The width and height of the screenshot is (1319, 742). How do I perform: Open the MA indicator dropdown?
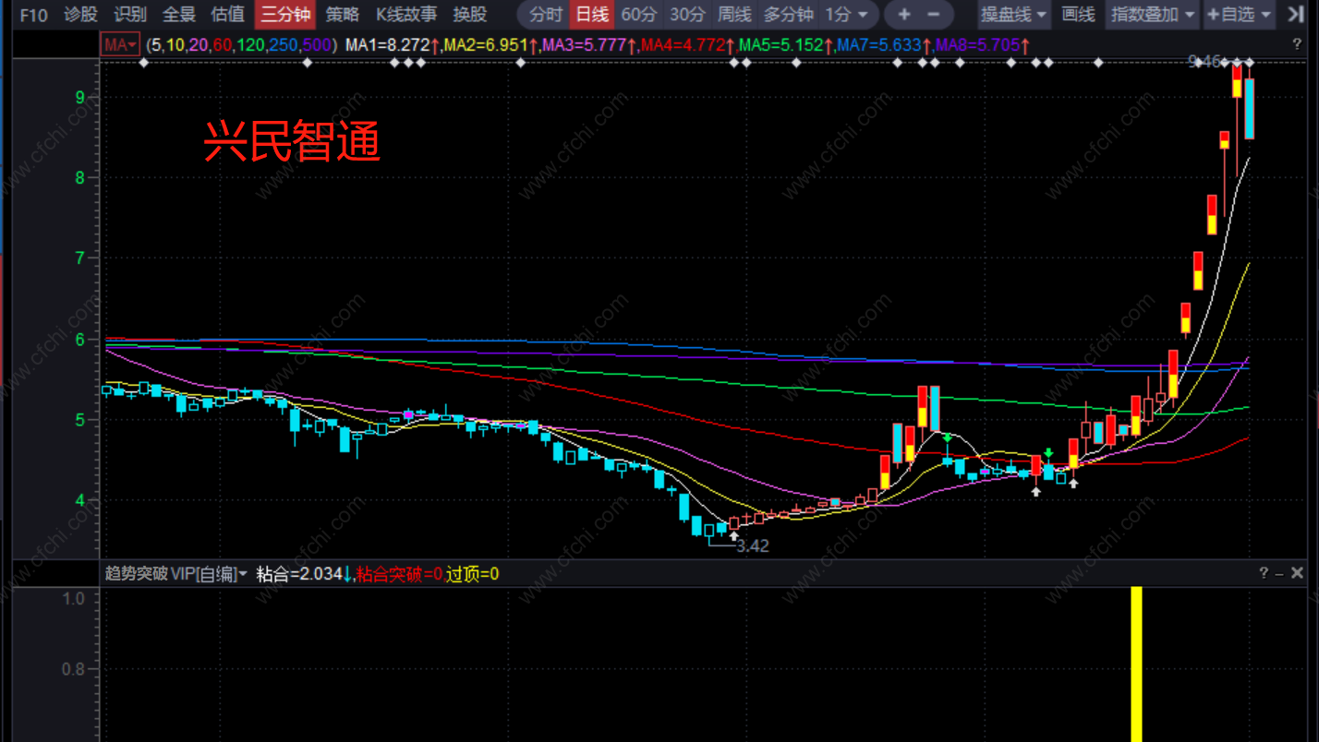pos(120,44)
